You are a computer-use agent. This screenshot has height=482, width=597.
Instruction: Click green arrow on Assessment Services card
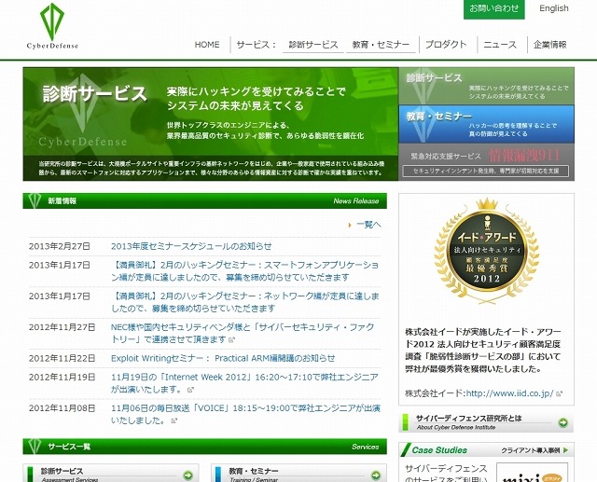click(x=188, y=475)
